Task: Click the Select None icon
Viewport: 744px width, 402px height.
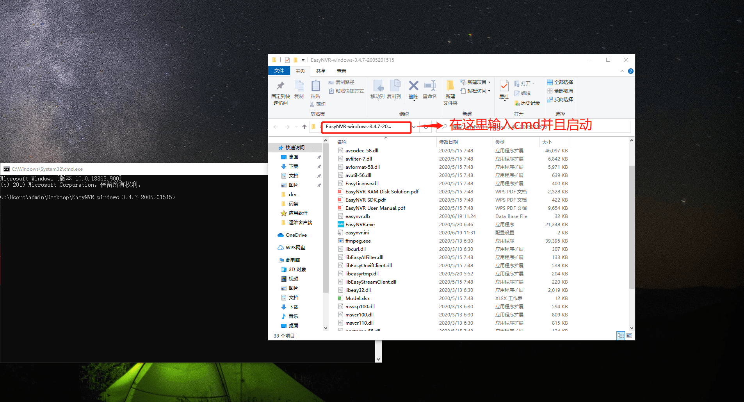Action: tap(550, 91)
